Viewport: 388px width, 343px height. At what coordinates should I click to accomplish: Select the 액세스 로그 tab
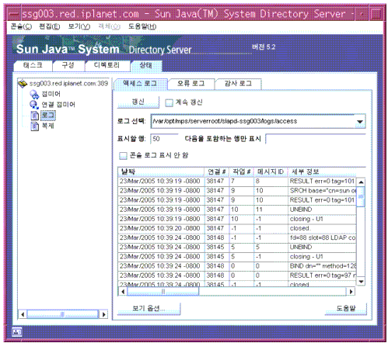140,84
